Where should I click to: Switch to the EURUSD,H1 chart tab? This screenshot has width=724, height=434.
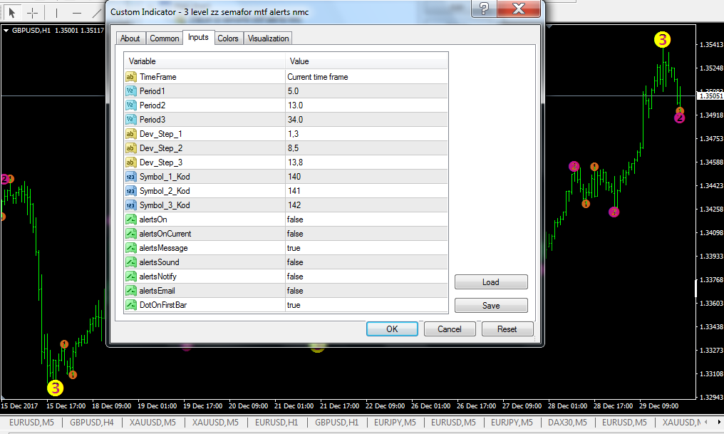(x=276, y=422)
